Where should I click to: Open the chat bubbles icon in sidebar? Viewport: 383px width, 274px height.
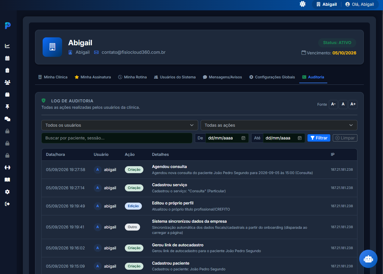[x=7, y=119]
